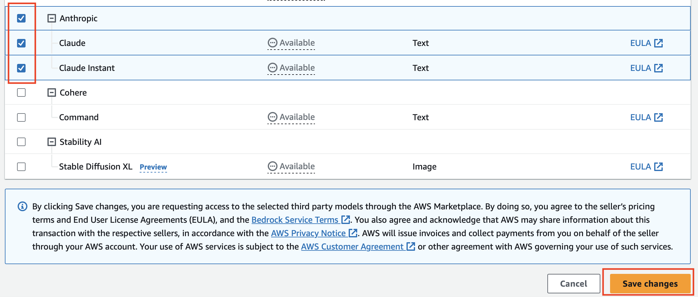Viewport: 698px width, 297px height.
Task: Click external link icon beside Stable Diffusion EULA
Action: click(x=658, y=167)
